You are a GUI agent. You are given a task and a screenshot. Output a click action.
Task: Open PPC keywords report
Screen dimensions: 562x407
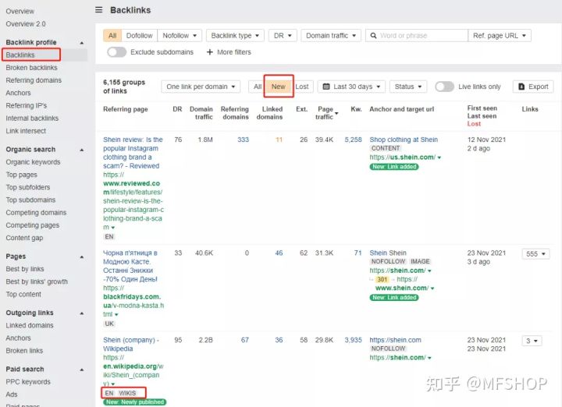[x=28, y=382]
